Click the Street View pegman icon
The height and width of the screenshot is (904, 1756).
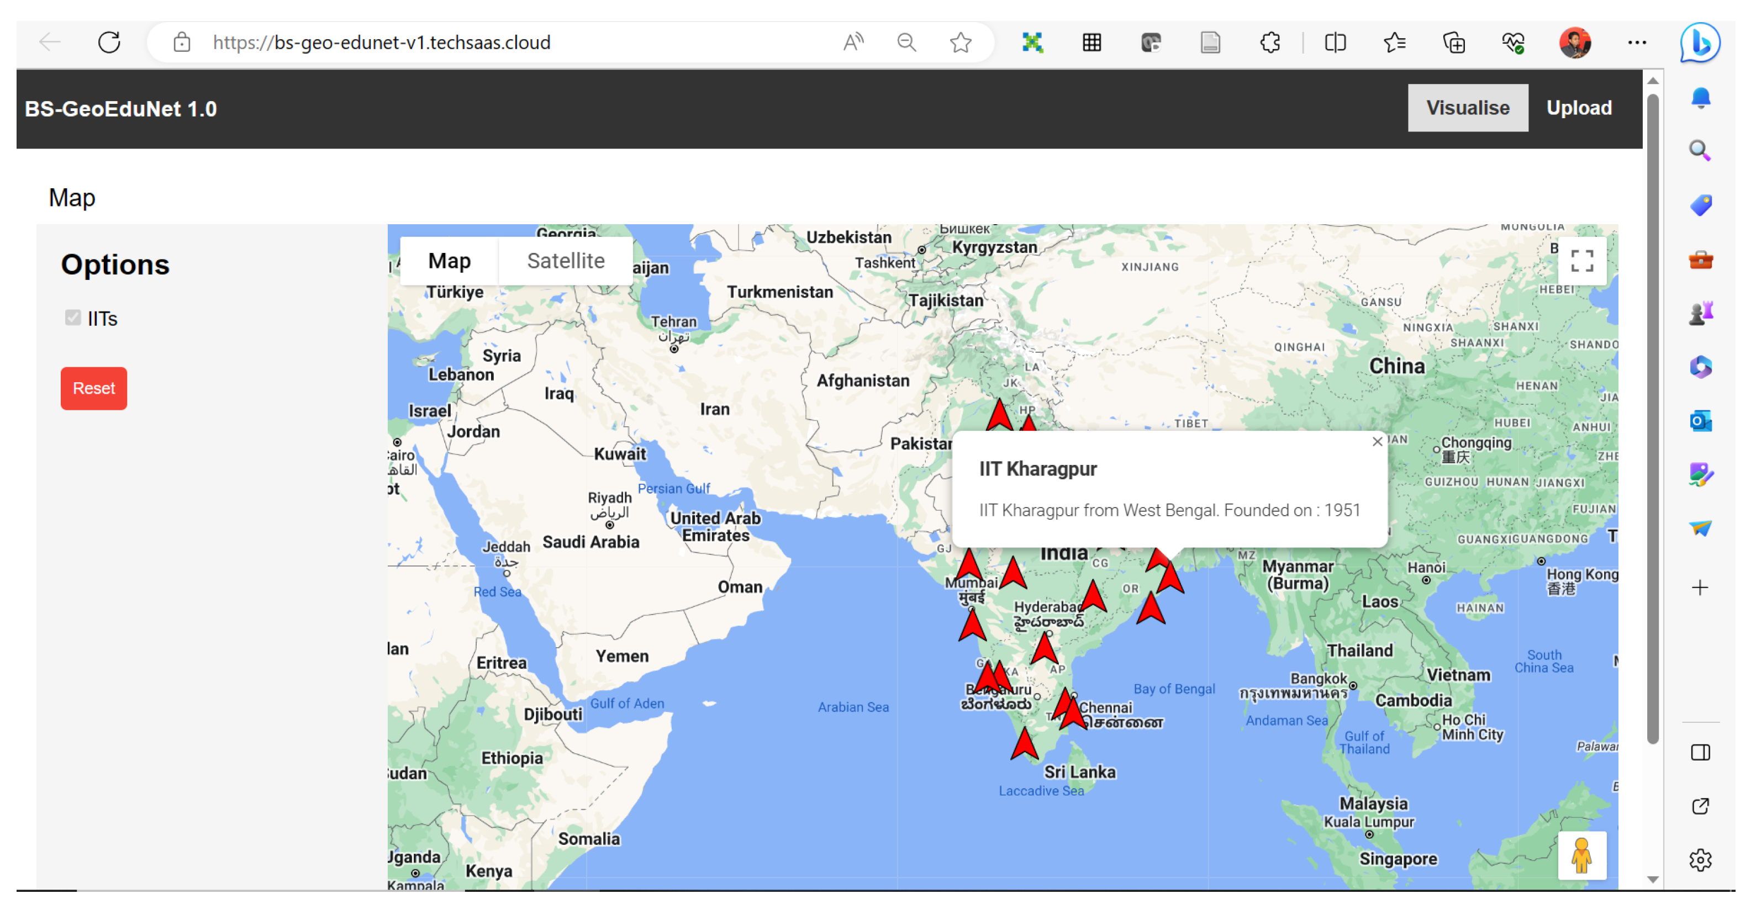tap(1581, 855)
